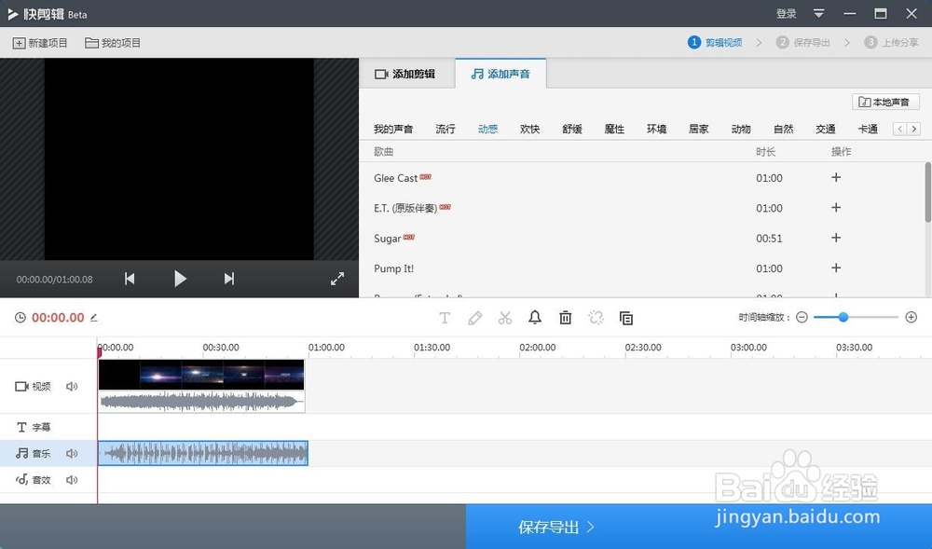Mute the music track speaker
932x549 pixels.
point(72,453)
